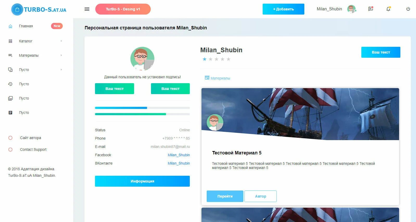
Task: Click the ship image of Тестовой Материал 5
Action: [x=300, y=114]
